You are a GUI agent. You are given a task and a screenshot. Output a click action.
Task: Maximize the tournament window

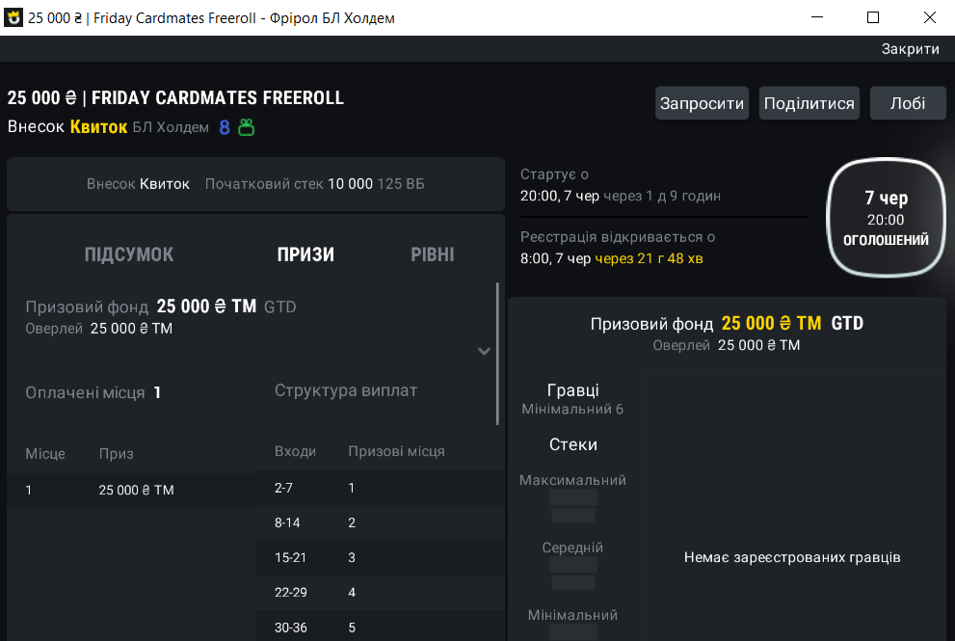[x=873, y=17]
